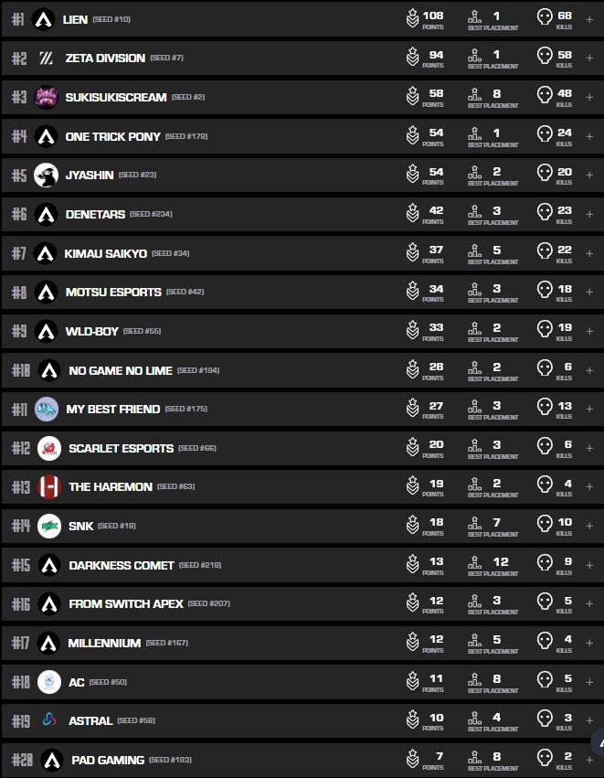This screenshot has height=778, width=604.
Task: Click the points medal icon for ZETA DIVISION
Action: (x=413, y=58)
